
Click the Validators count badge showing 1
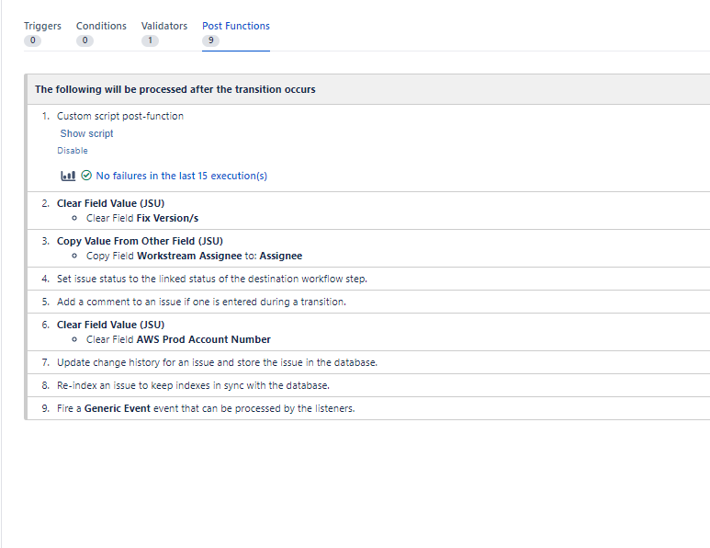point(150,40)
